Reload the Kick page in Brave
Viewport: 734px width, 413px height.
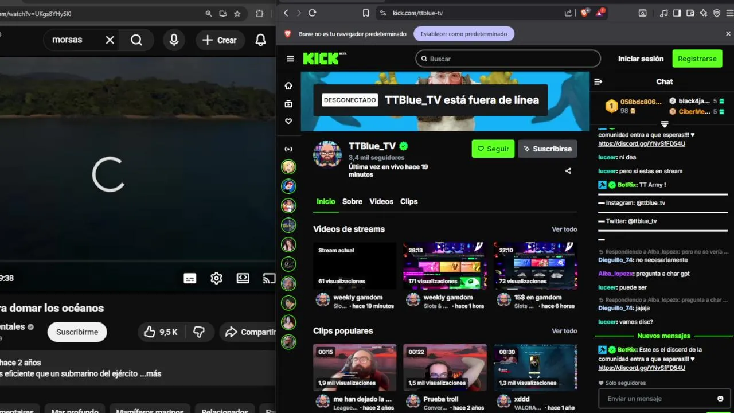[x=313, y=13]
